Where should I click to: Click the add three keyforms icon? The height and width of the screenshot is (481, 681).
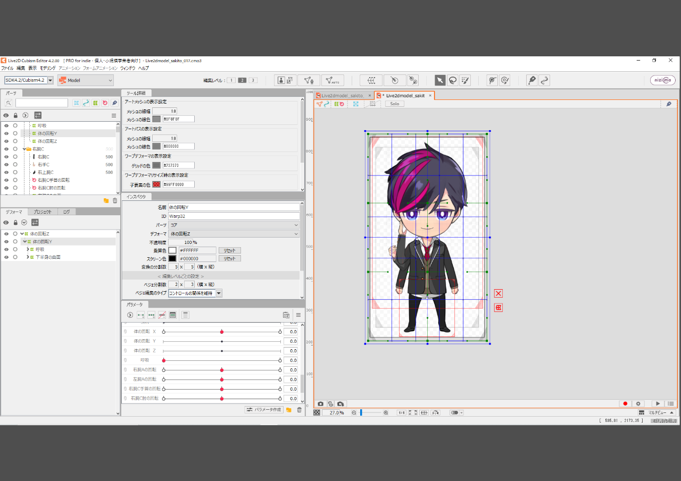[152, 315]
